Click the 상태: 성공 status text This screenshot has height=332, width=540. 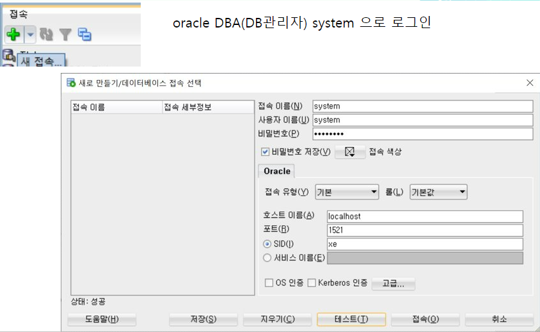(88, 302)
